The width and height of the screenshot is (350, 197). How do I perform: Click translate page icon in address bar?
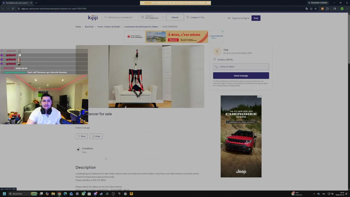point(307,9)
